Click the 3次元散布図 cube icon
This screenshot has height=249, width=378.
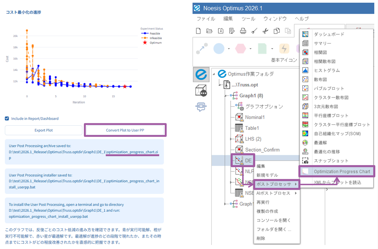tap(305, 106)
